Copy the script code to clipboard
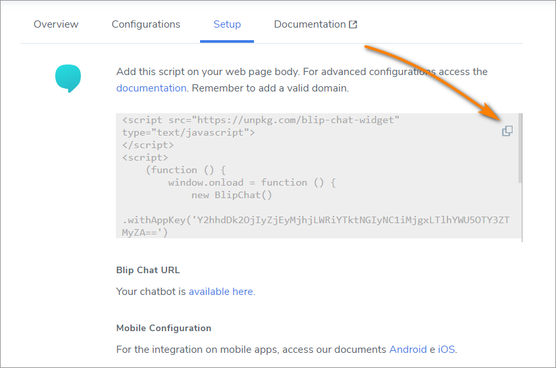 pos(507,131)
